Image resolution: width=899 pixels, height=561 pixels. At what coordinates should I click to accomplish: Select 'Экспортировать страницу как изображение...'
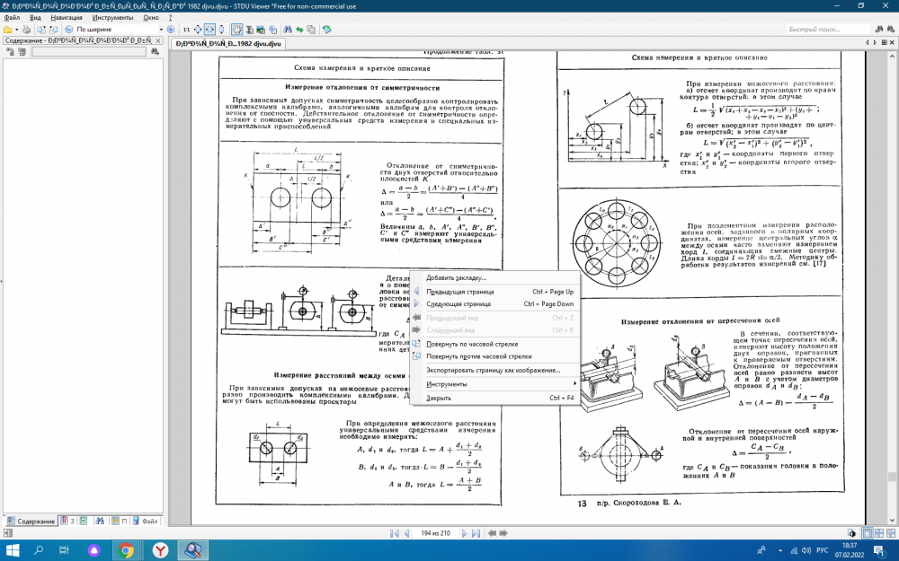point(493,370)
